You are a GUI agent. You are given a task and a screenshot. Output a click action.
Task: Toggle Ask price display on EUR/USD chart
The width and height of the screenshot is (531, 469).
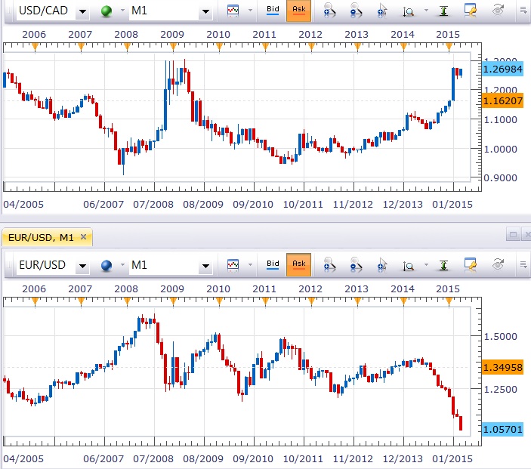(299, 264)
